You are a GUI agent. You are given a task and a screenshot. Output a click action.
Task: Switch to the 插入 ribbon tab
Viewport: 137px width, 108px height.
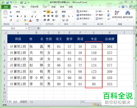[x=24, y=7]
